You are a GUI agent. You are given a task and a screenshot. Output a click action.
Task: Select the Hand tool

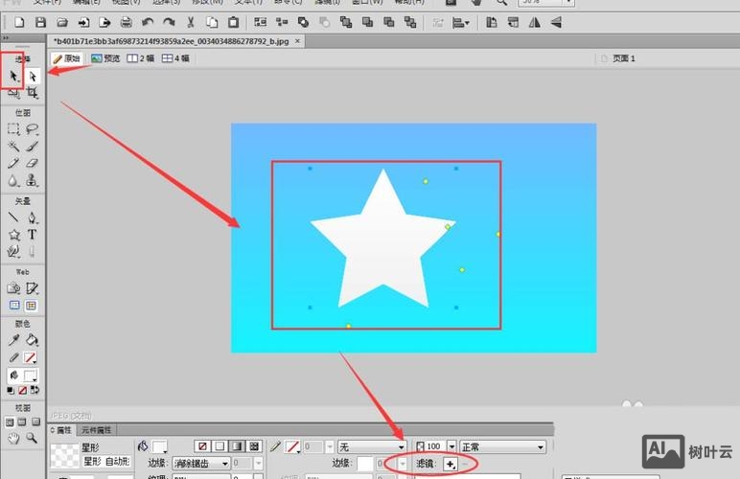13,439
